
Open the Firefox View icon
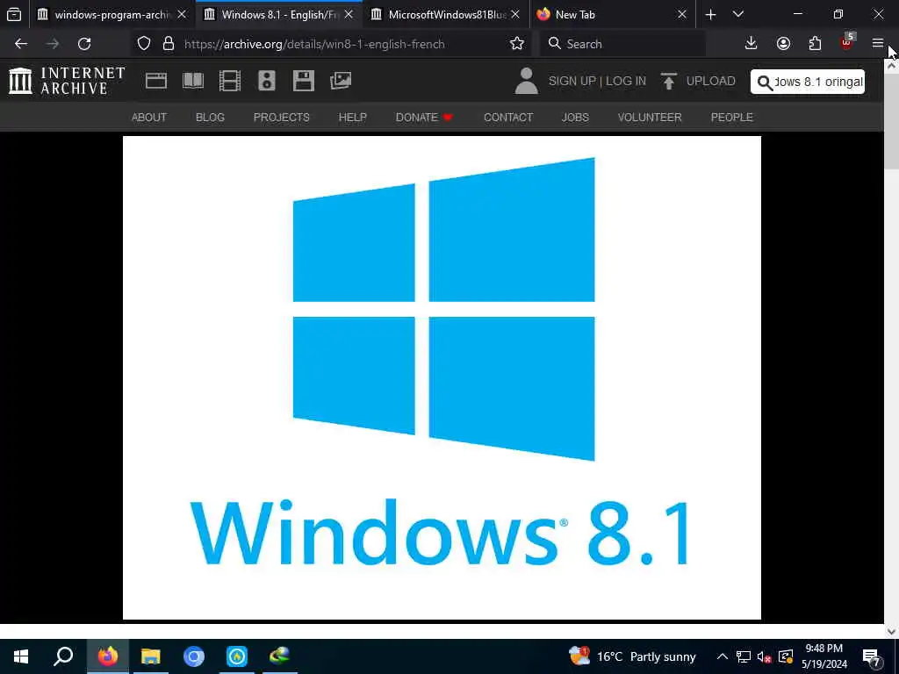[x=14, y=14]
